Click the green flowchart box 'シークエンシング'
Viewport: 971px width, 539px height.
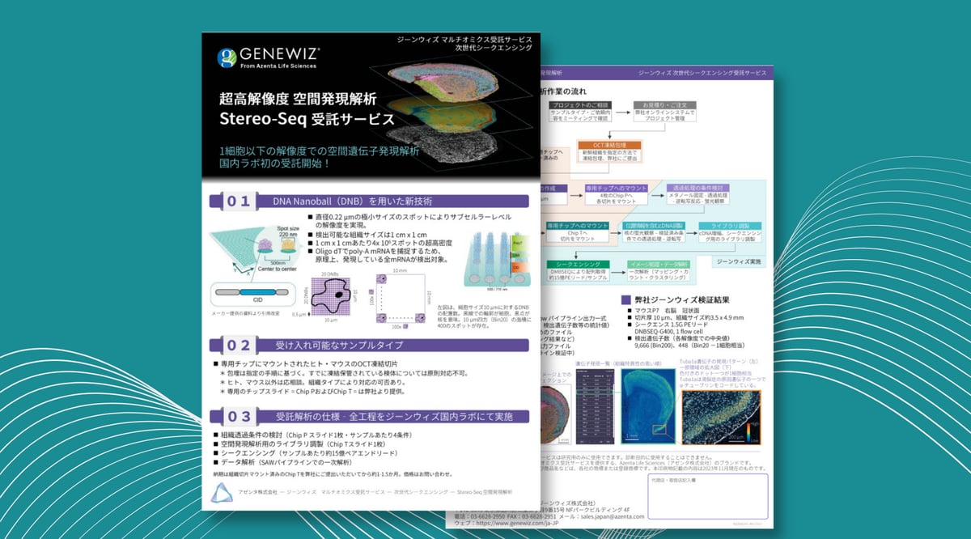click(x=579, y=271)
